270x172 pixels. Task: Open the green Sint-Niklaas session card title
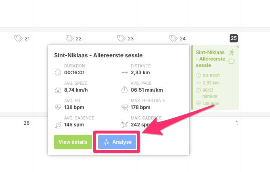[x=210, y=59]
